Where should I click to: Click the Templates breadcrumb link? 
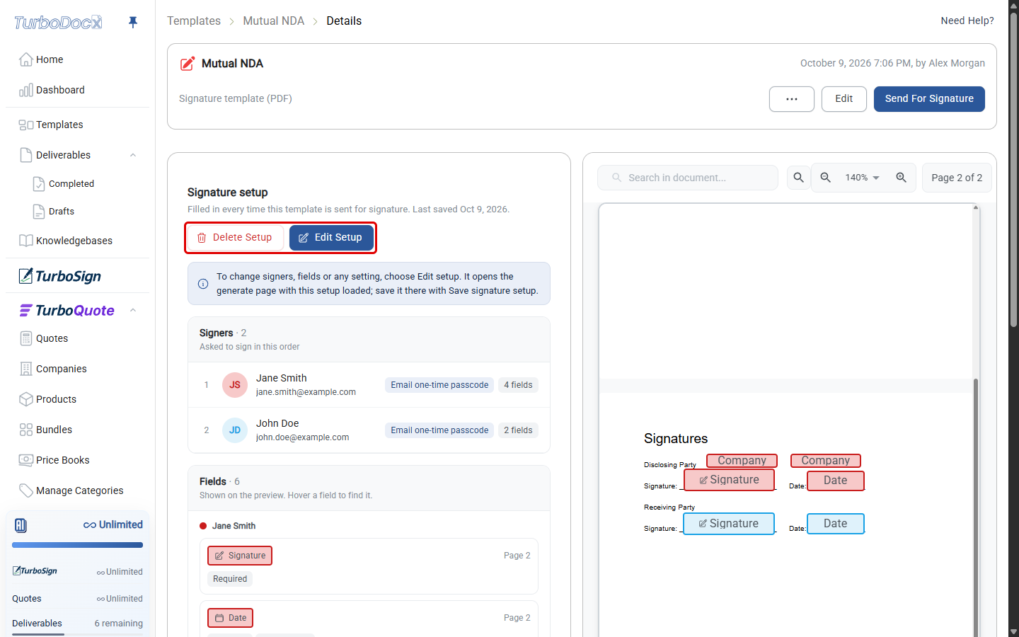coord(194,21)
